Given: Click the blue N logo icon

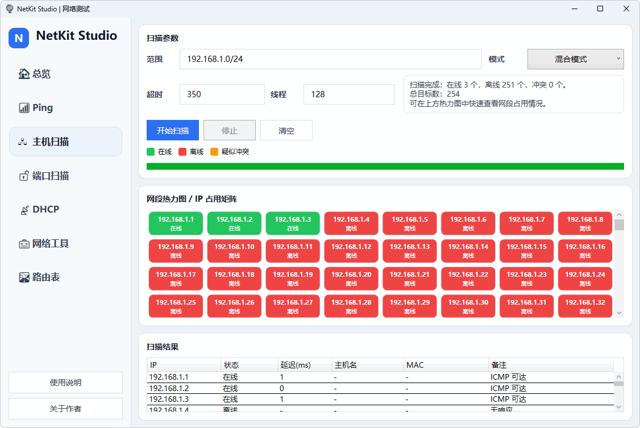Looking at the screenshot, I should [19, 38].
